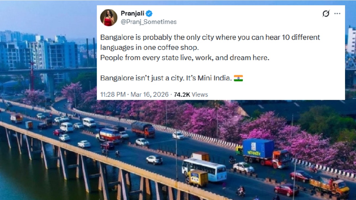Click the brown tarpaulin-covered truck
Viewport: 356px width, 200px height.
(x=143, y=130)
